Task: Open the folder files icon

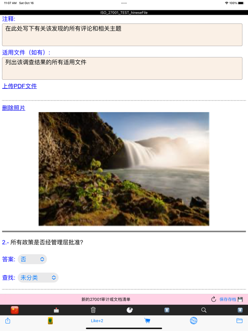Action: 239,321
